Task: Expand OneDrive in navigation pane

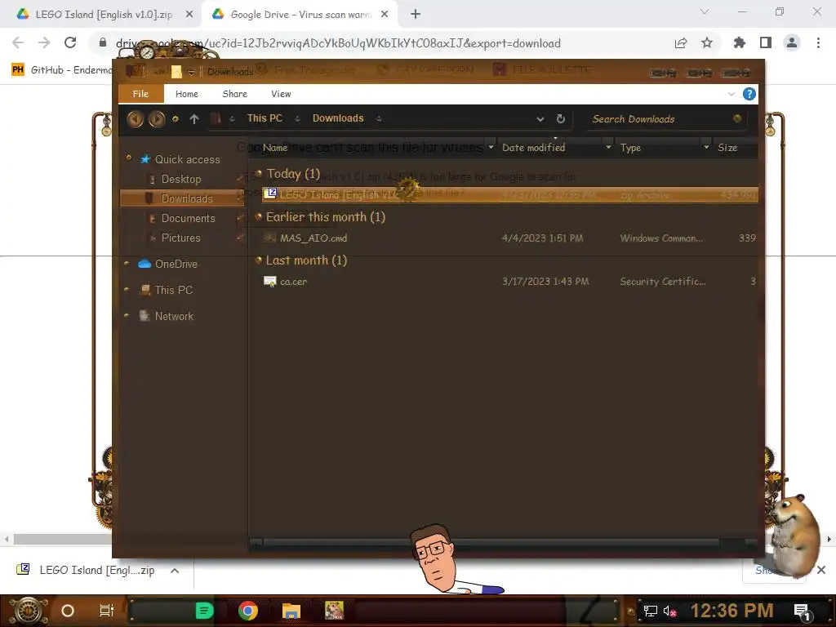Action: [127, 264]
